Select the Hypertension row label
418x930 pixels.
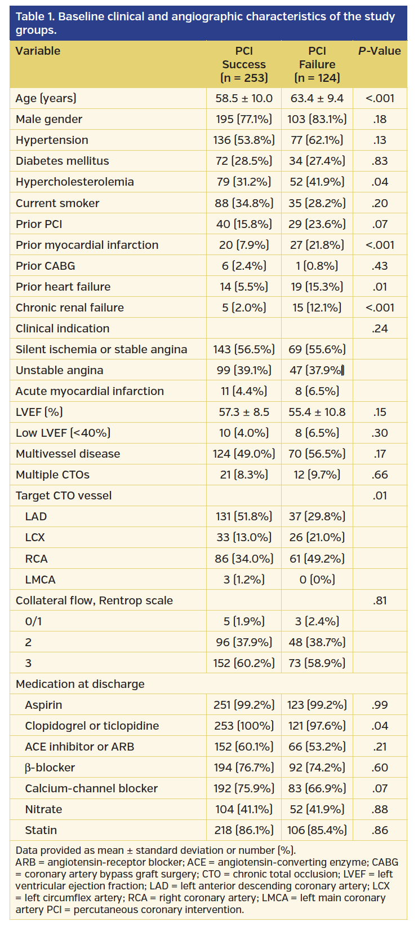(x=52, y=140)
